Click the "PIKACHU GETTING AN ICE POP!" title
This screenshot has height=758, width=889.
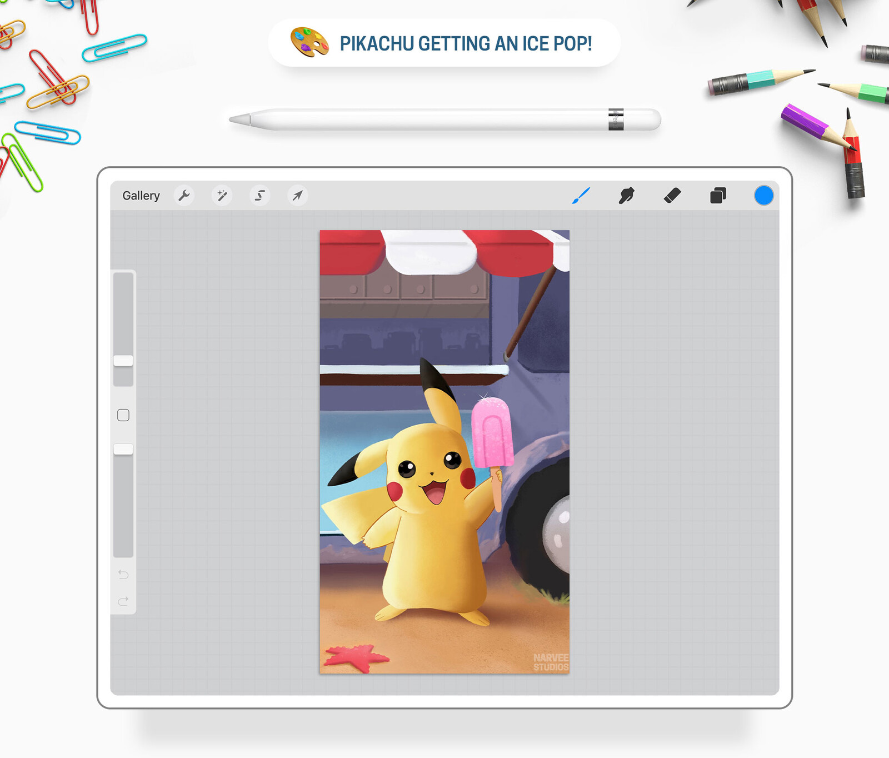pos(466,43)
